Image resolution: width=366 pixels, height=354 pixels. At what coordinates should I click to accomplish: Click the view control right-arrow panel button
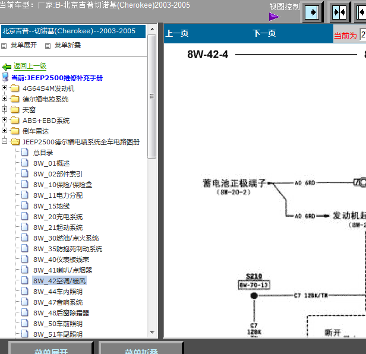313,12
